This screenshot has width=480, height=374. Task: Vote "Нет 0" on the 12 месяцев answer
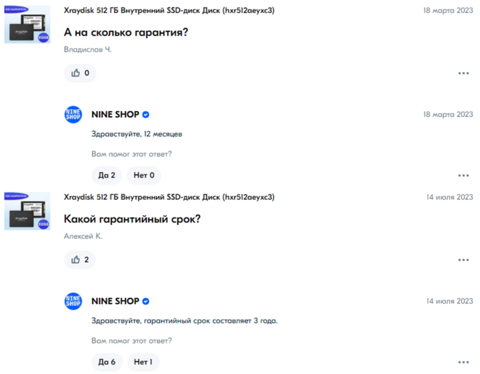[144, 175]
